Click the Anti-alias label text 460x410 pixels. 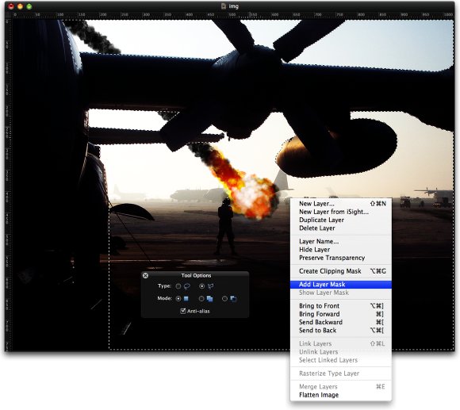pyautogui.click(x=198, y=311)
